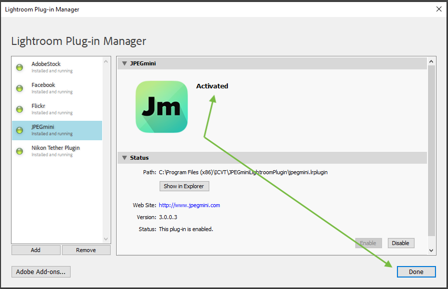Open the www.jpegmini.com website link
448x289 pixels.
pyautogui.click(x=189, y=205)
